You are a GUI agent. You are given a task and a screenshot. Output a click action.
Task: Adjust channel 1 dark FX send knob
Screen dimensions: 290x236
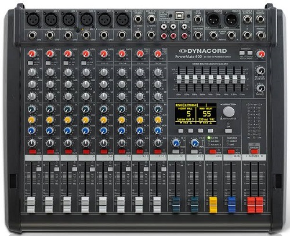[32, 109]
